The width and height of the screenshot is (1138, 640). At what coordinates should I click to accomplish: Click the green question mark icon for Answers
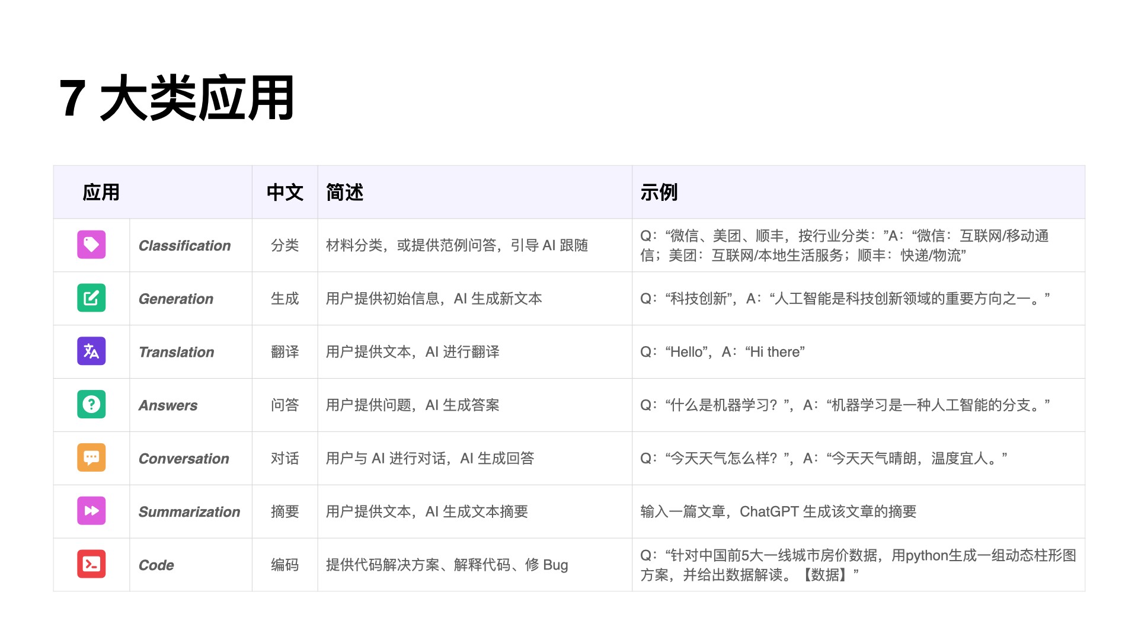point(91,405)
